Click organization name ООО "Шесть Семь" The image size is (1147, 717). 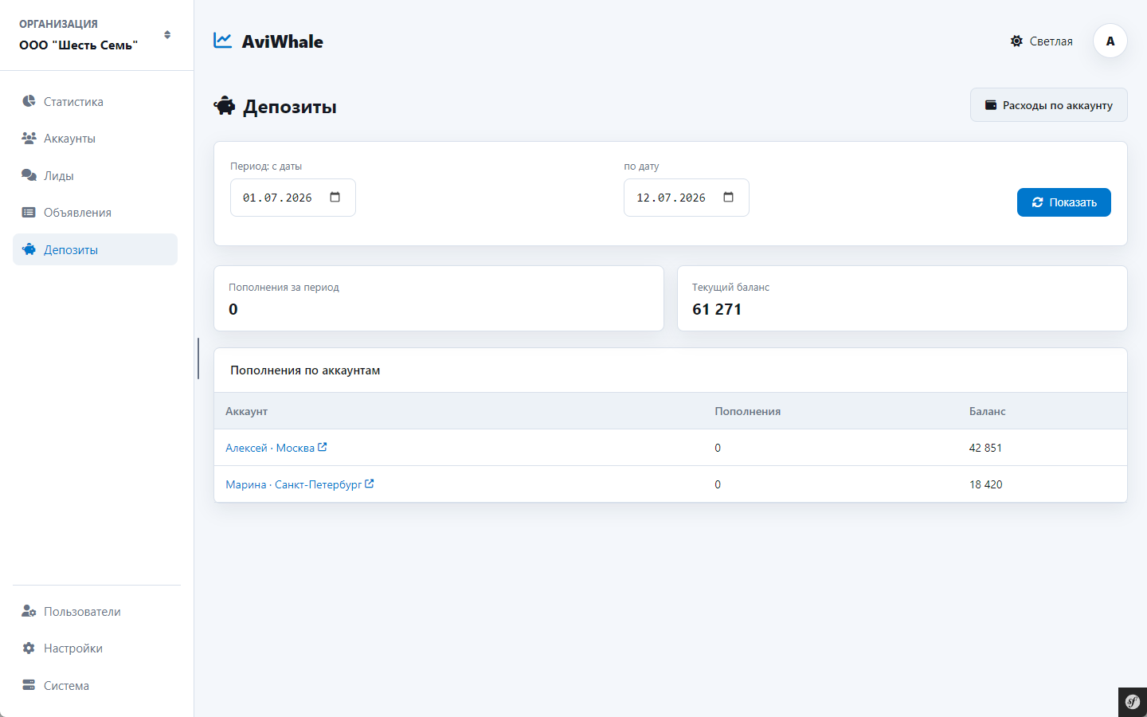point(79,45)
